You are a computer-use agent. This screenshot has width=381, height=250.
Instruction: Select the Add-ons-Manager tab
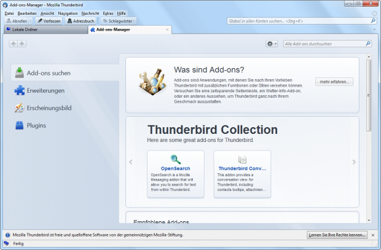pos(130,29)
